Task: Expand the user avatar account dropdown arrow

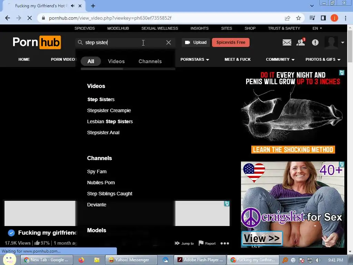Action: 342,42
